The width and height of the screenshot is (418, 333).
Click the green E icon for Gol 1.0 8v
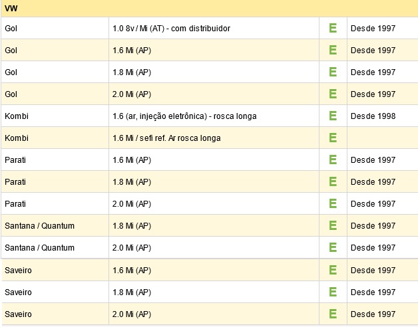pyautogui.click(x=333, y=28)
